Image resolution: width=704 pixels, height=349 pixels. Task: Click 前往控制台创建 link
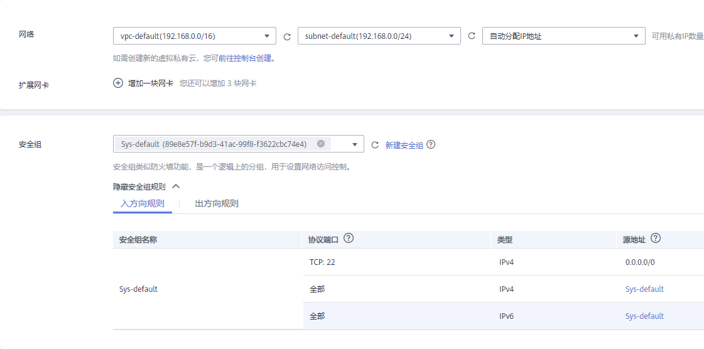(x=245, y=58)
